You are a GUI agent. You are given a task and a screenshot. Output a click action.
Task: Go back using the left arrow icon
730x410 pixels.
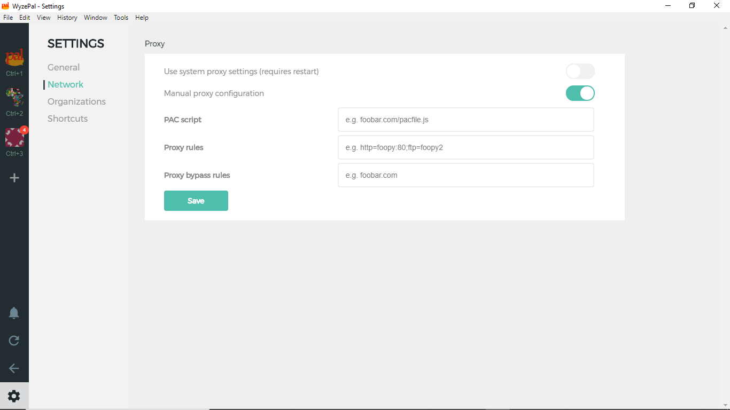(14, 368)
